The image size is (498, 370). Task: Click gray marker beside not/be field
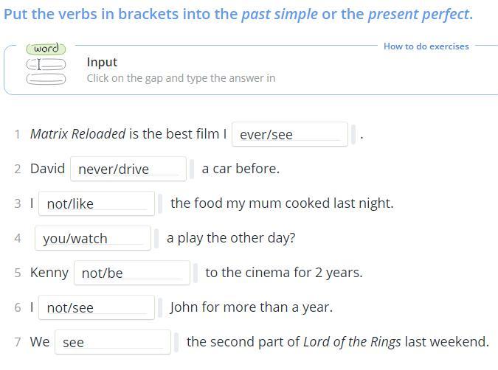196,273
